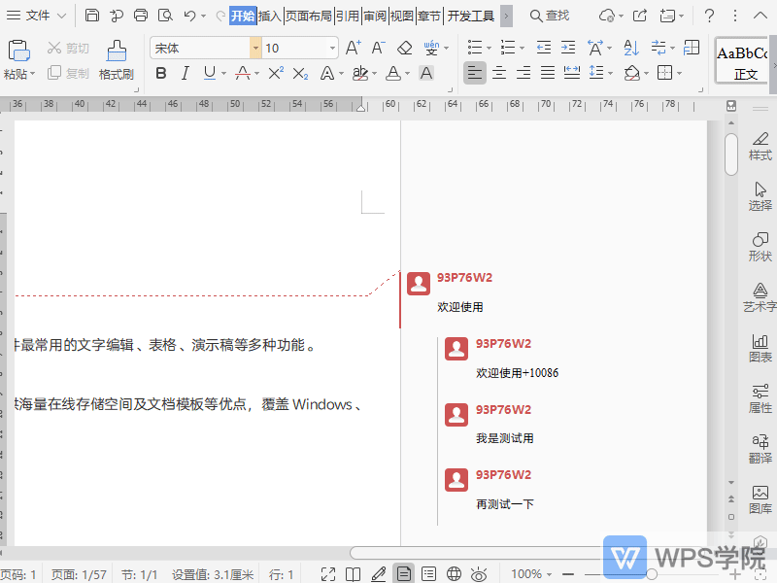The width and height of the screenshot is (777, 583).
Task: Toggle underline formatting
Action: pos(209,73)
